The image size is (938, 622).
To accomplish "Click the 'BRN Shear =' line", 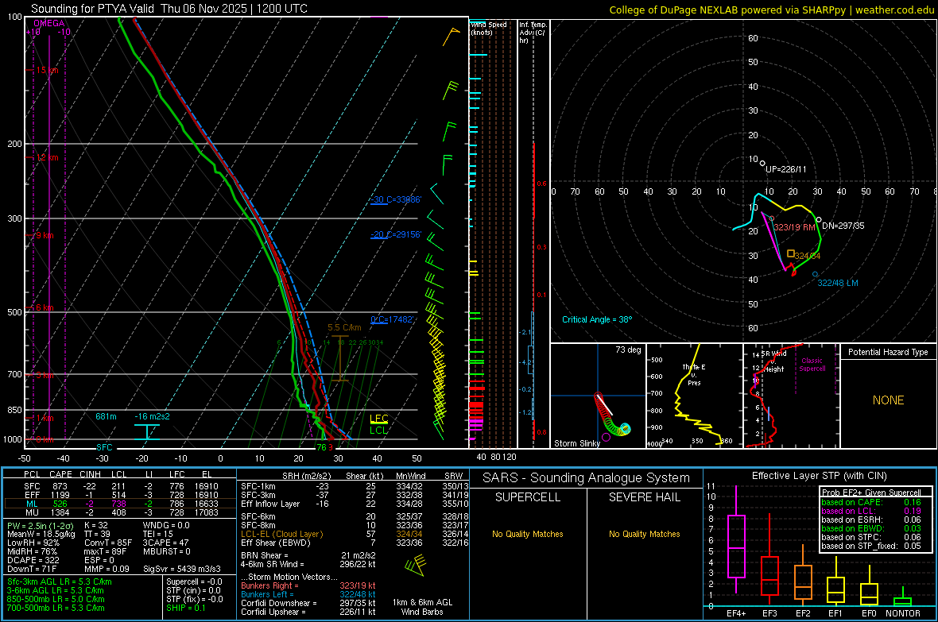I will (308, 555).
